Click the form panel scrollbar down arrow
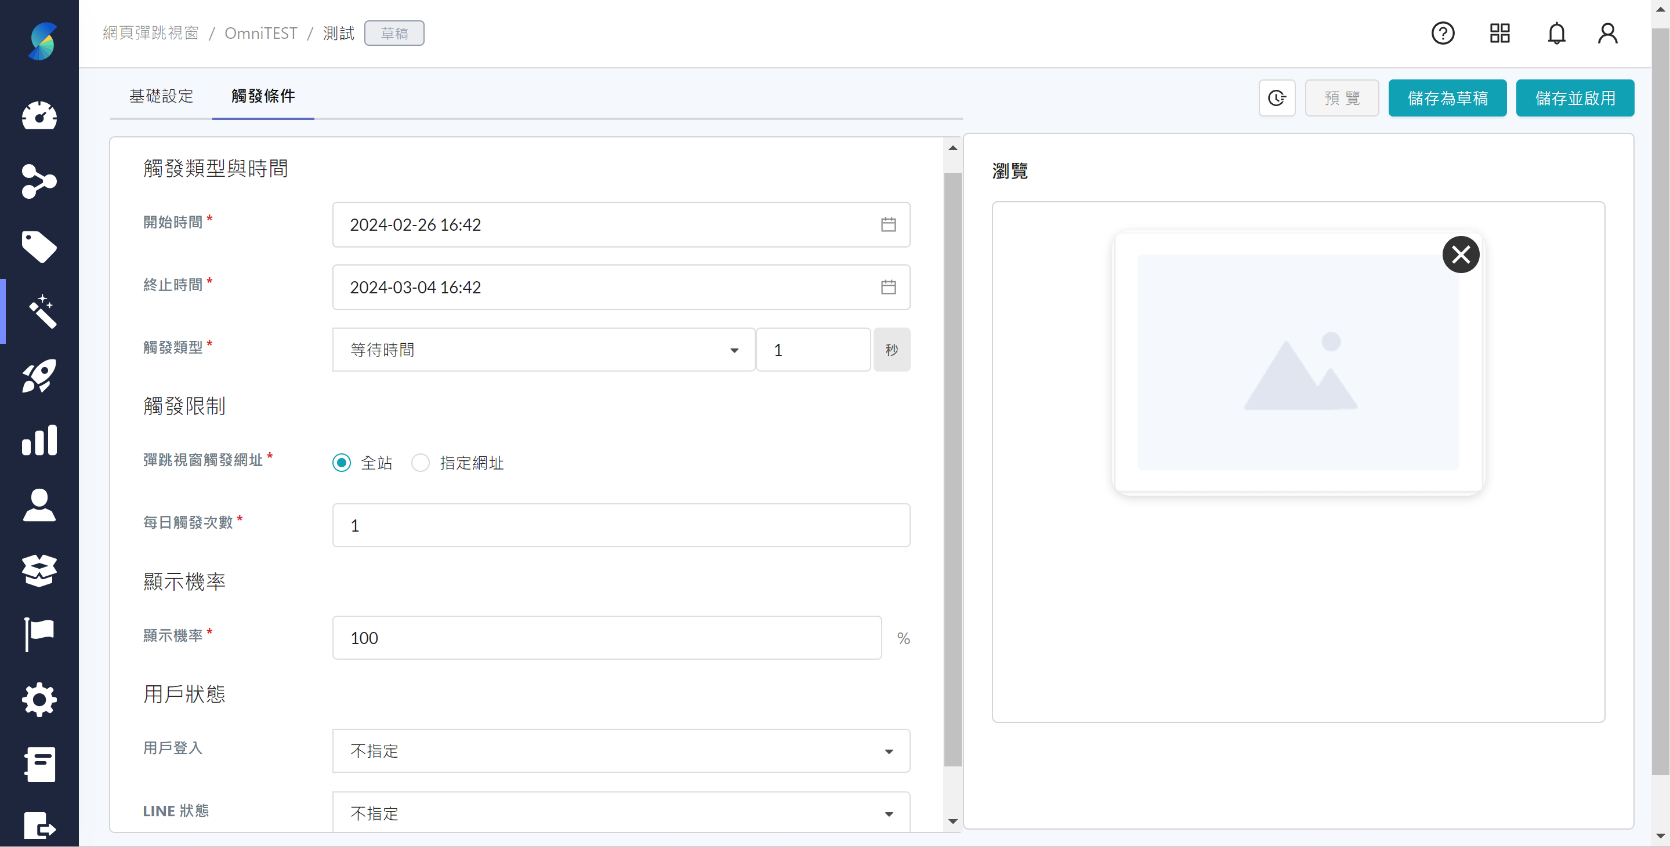 click(952, 821)
